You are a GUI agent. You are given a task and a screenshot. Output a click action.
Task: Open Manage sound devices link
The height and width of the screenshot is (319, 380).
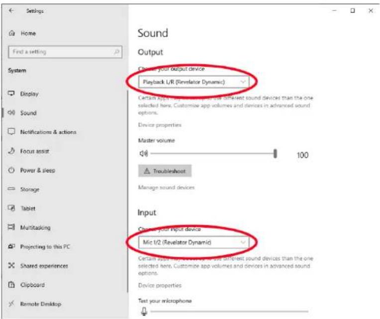pyautogui.click(x=166, y=187)
